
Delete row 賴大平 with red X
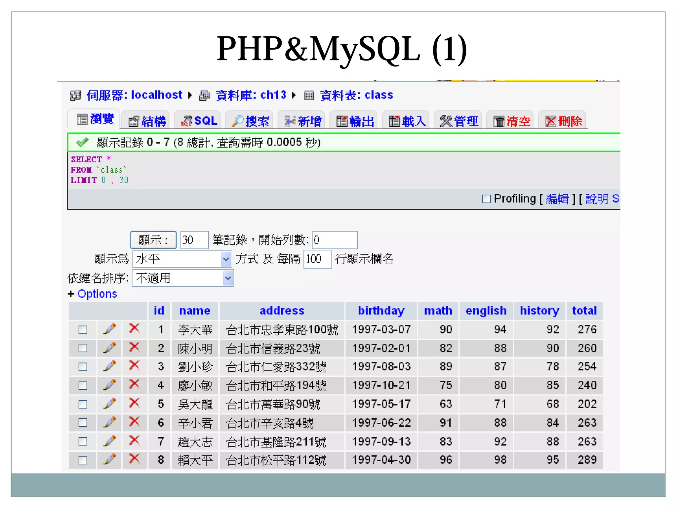134,459
